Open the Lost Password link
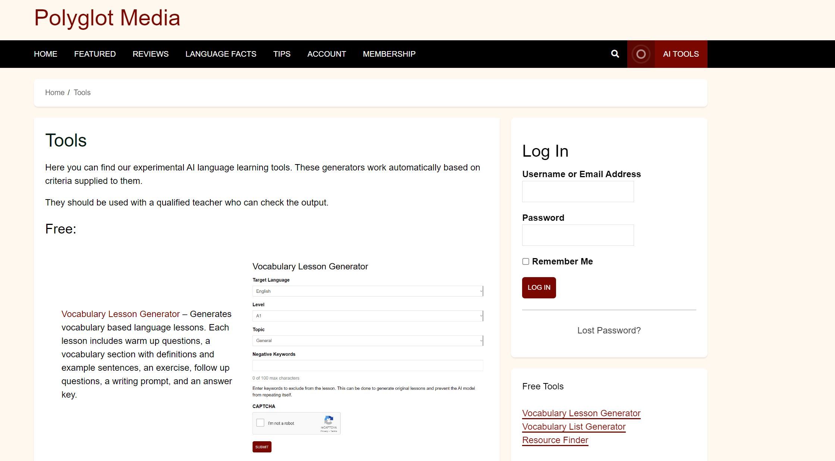This screenshot has width=835, height=461. click(609, 330)
